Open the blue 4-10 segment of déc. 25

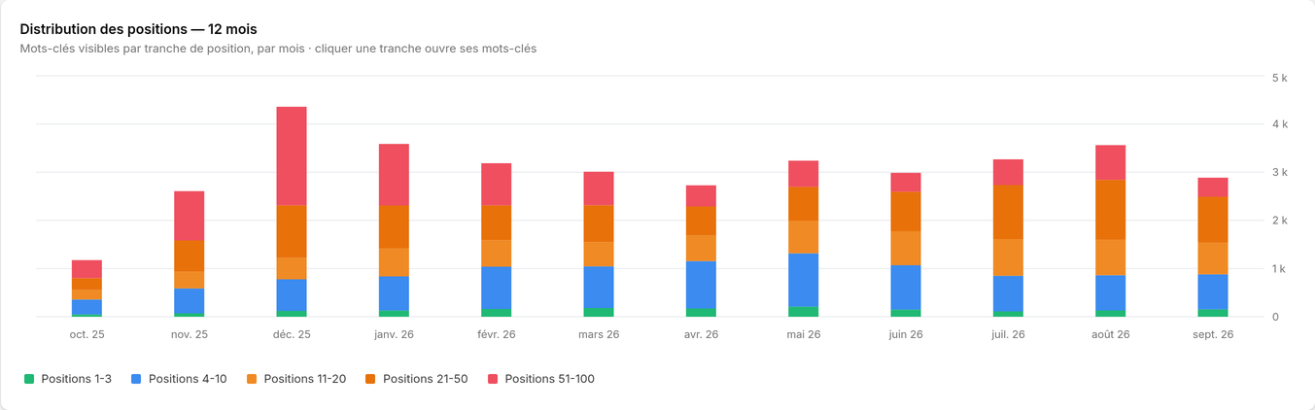[x=292, y=295]
